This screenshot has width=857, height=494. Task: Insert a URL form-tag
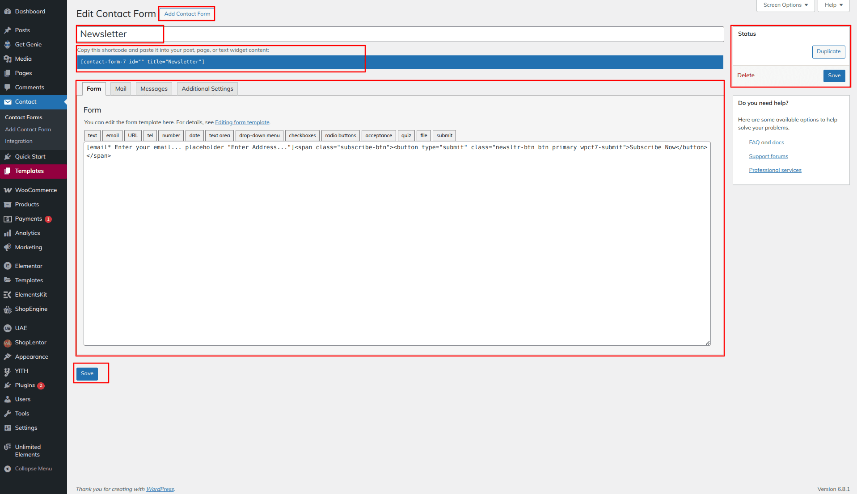tap(133, 136)
